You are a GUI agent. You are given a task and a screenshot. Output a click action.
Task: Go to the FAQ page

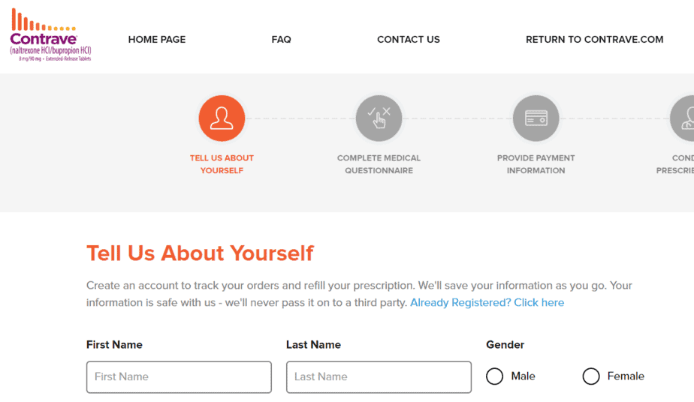pos(281,40)
